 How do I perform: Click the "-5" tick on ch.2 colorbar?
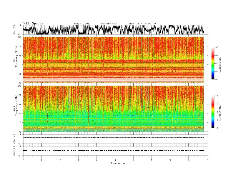point(217,112)
